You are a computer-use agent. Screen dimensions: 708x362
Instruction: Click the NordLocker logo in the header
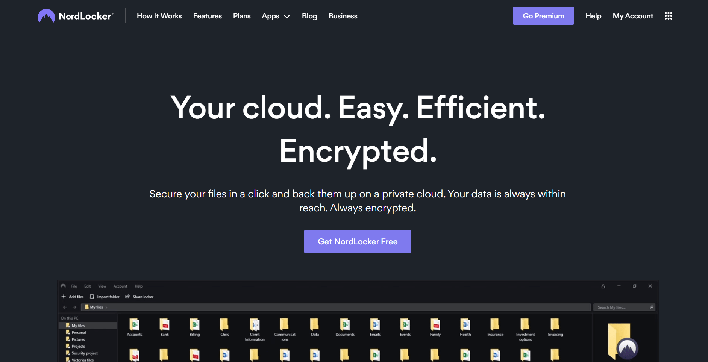[x=76, y=16]
